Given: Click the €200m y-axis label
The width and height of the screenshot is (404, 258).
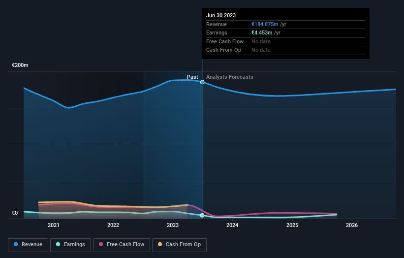Looking at the screenshot, I should (20, 65).
